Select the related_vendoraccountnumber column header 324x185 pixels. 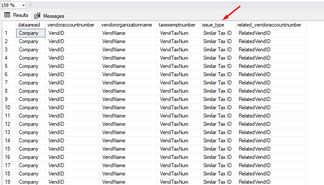(x=271, y=25)
